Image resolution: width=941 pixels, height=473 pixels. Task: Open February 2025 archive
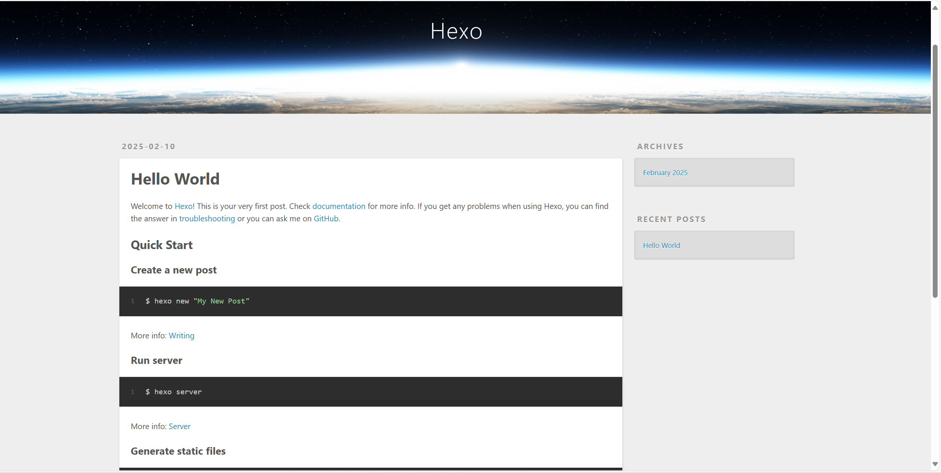[x=665, y=173]
